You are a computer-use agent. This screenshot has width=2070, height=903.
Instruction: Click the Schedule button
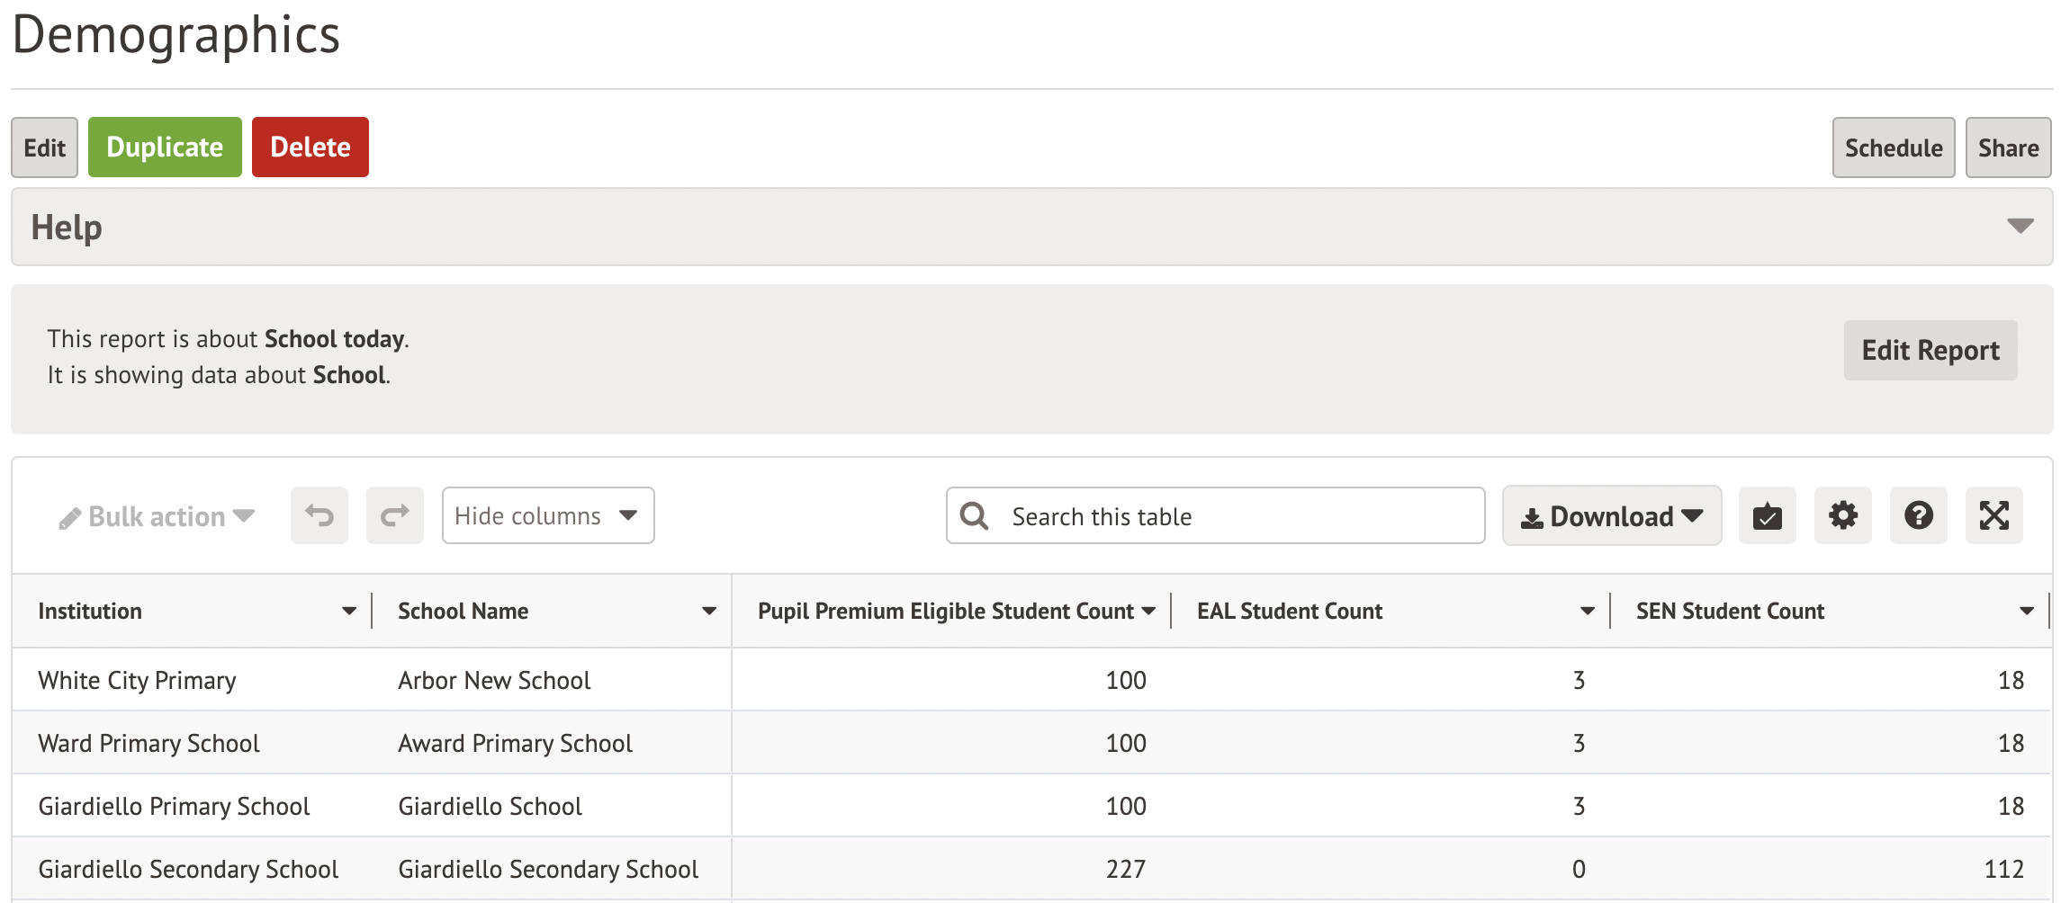pyautogui.click(x=1893, y=148)
